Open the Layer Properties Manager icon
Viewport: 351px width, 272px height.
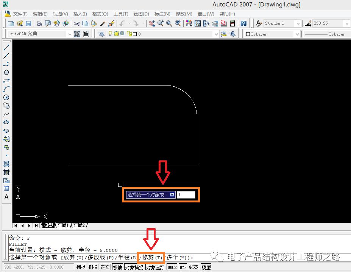pos(101,34)
